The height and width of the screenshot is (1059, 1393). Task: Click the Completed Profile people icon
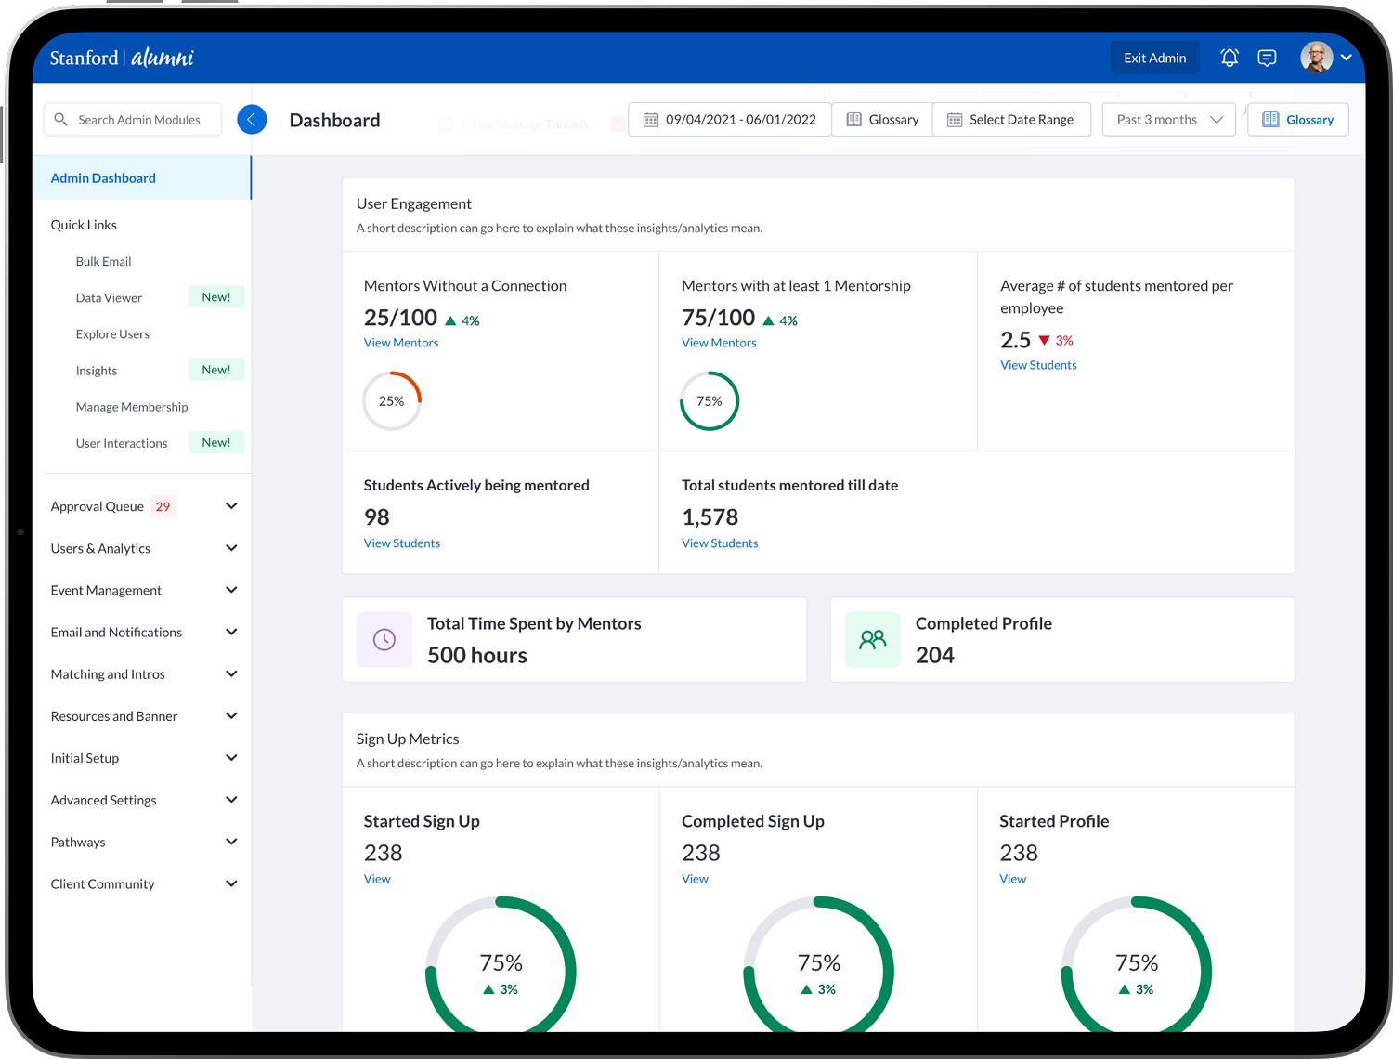[872, 639]
